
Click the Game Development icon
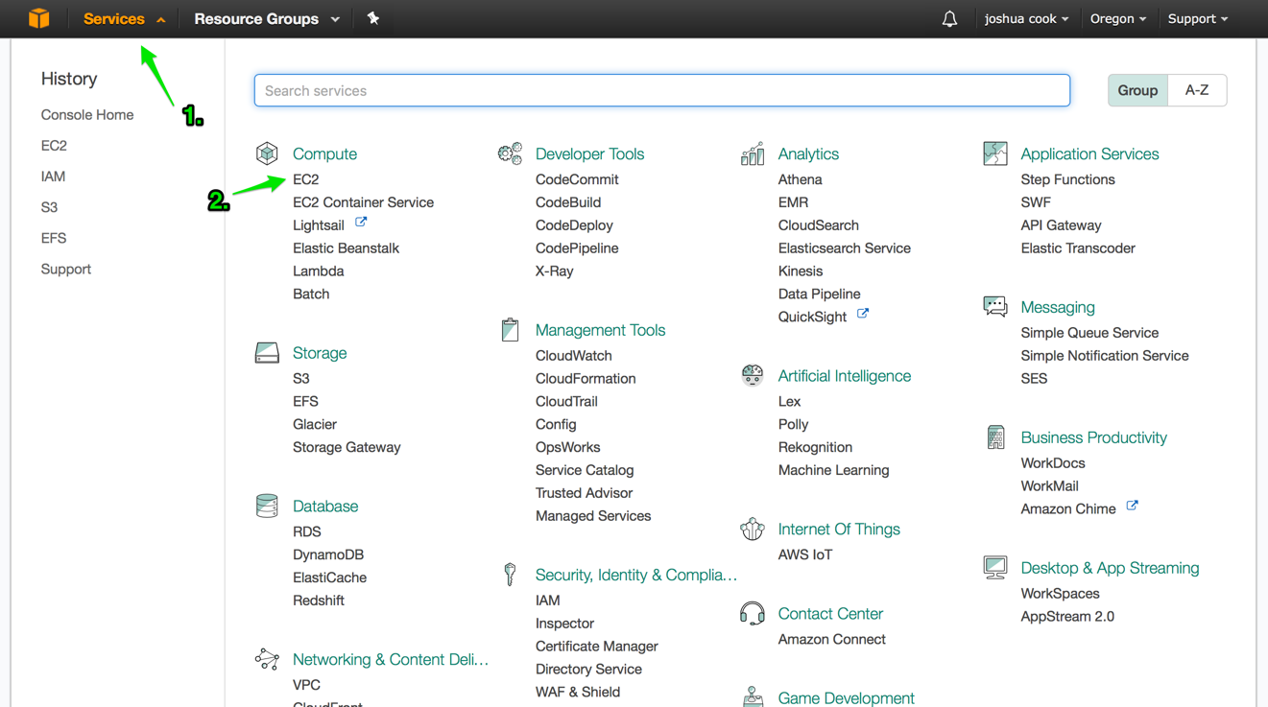pyautogui.click(x=753, y=696)
